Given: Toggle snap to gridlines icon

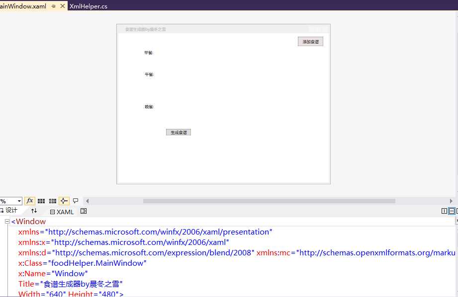Looking at the screenshot, I should tap(53, 201).
